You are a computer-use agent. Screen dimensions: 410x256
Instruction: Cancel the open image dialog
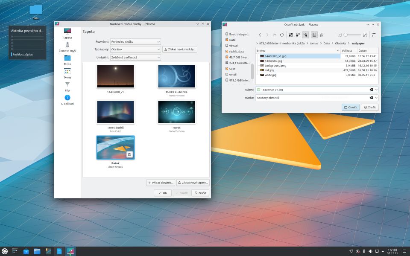[x=370, y=108]
